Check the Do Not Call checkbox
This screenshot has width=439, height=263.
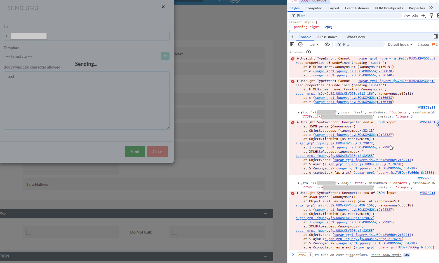tap(175, 232)
